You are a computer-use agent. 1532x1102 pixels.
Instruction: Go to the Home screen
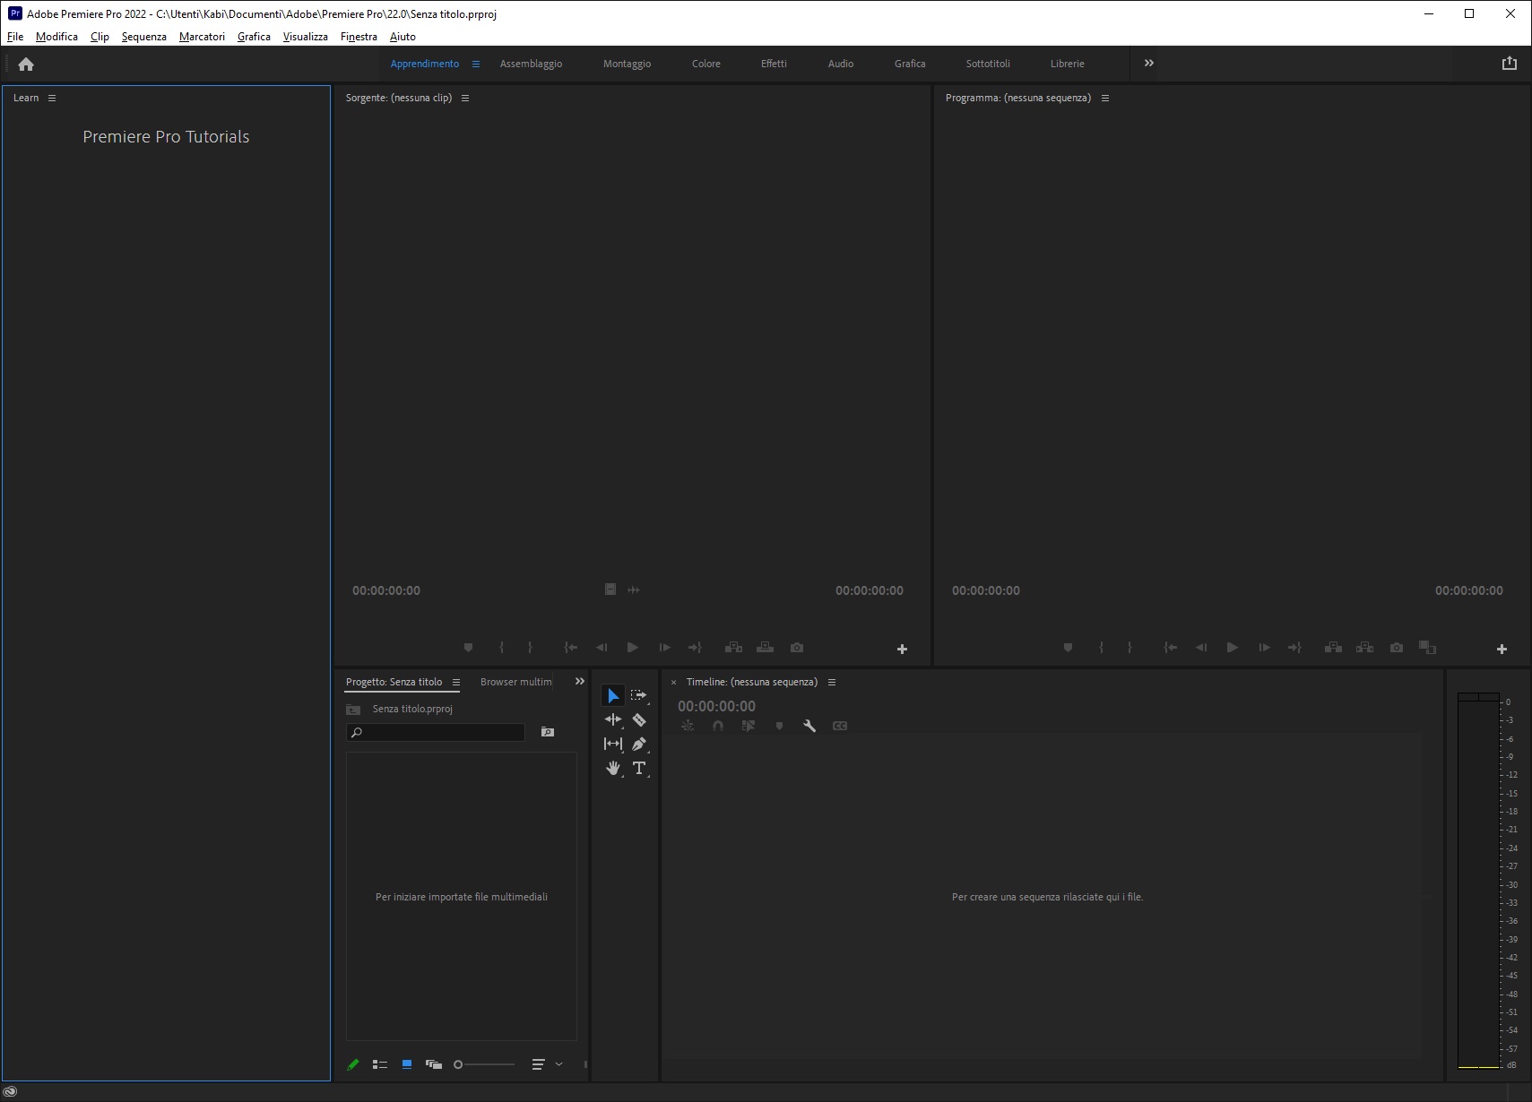coord(26,64)
